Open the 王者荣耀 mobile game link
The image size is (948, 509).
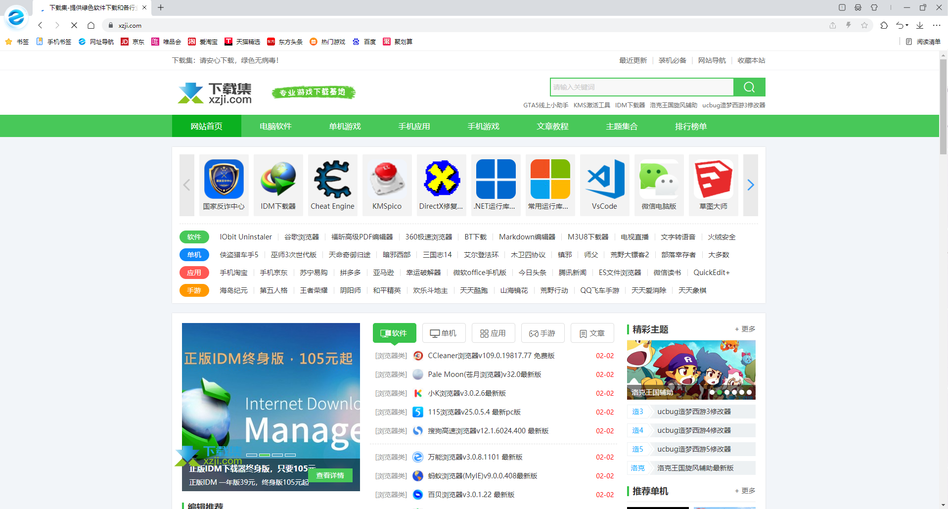tap(314, 290)
